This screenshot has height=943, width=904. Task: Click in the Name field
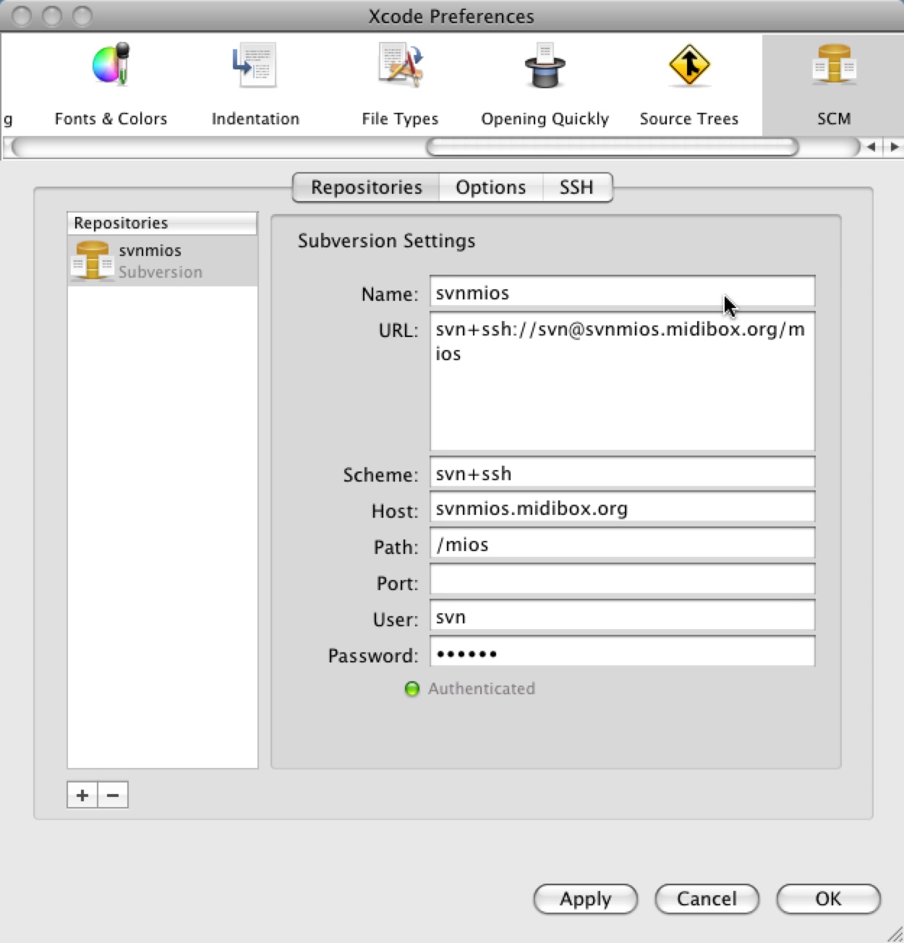(x=622, y=293)
